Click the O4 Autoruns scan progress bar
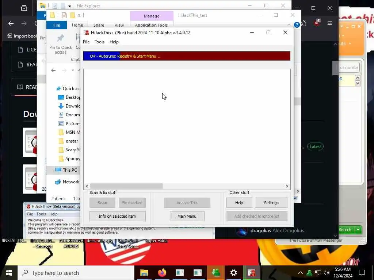This screenshot has width=374, height=280. click(x=187, y=56)
